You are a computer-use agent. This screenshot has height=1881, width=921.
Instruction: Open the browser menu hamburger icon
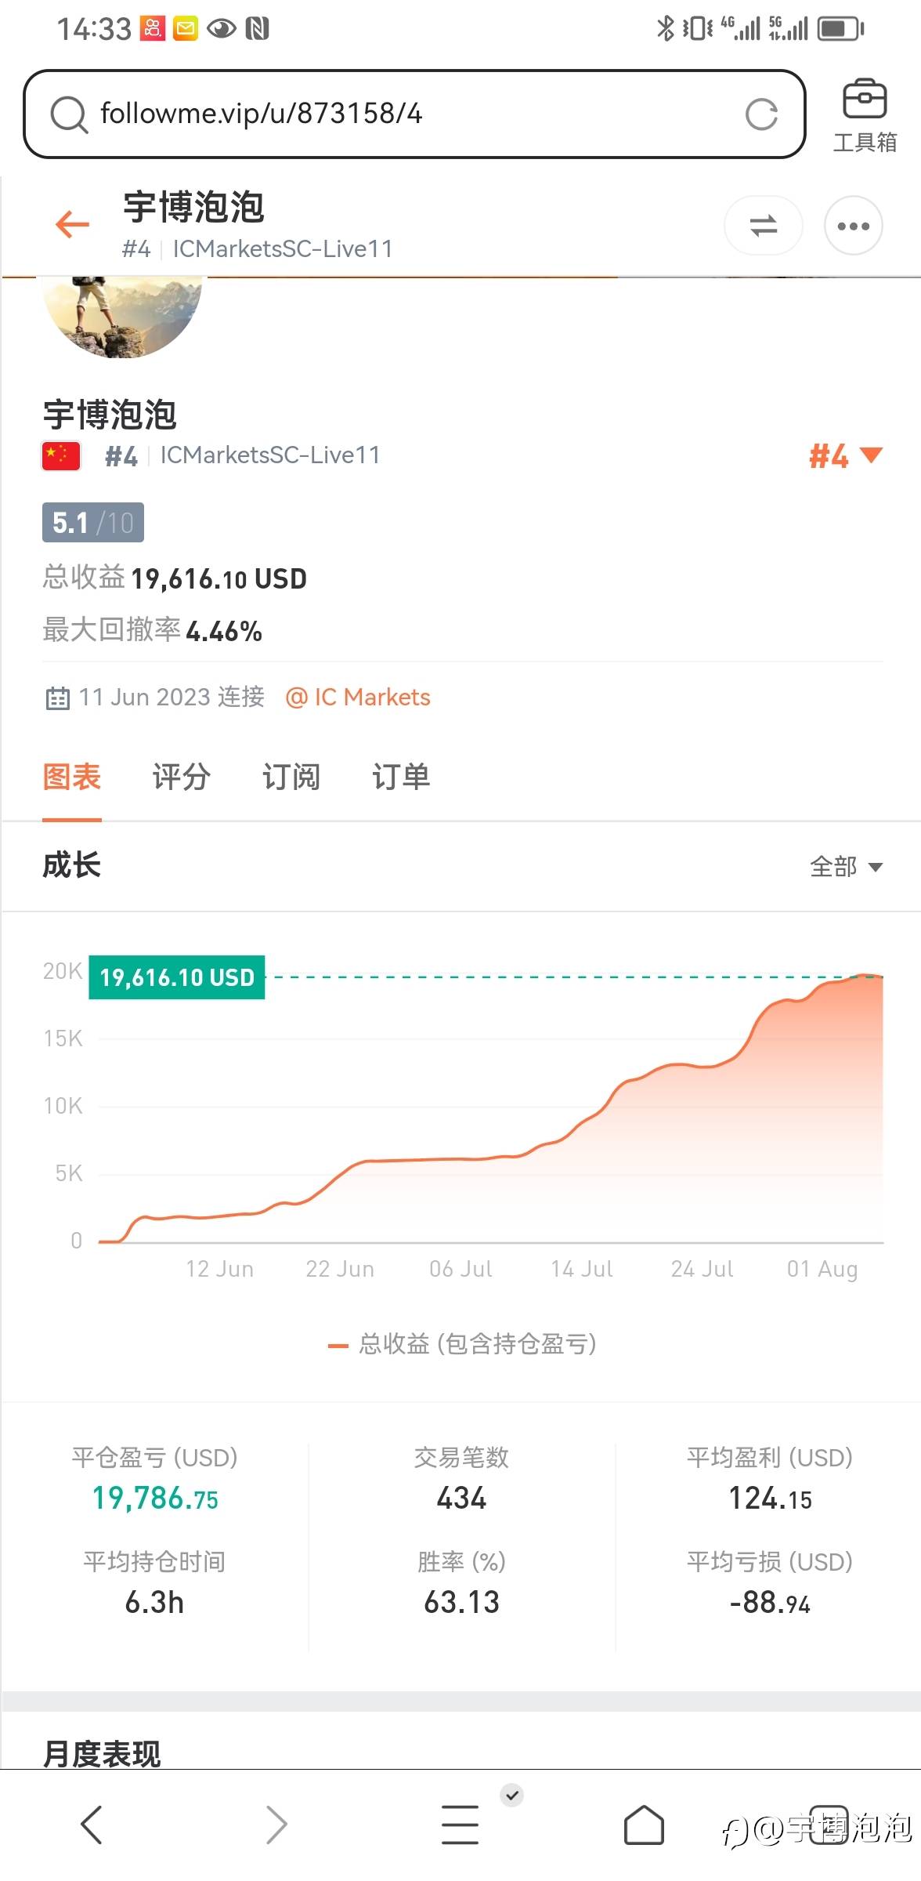click(x=460, y=1825)
